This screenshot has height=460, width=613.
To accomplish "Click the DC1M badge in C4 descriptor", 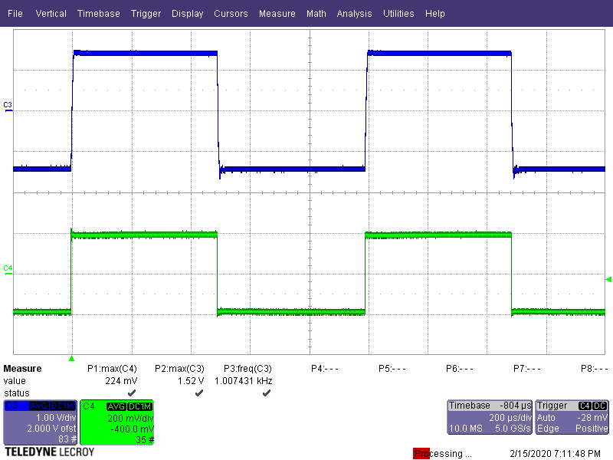I will pos(139,406).
